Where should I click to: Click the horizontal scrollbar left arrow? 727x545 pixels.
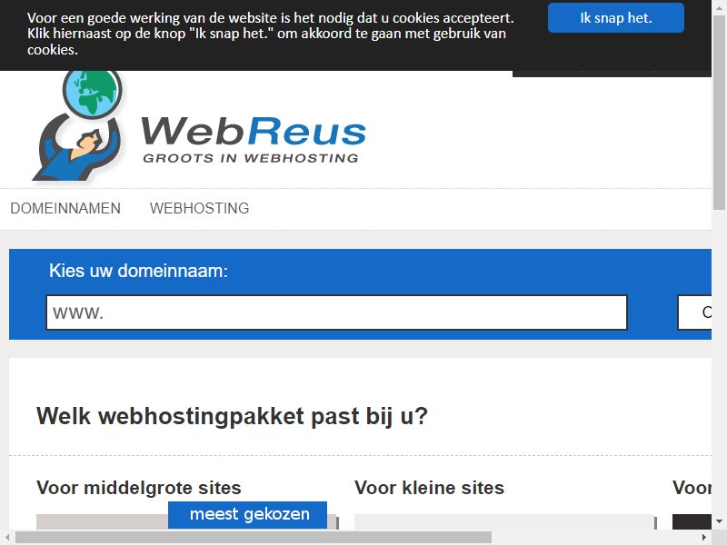(x=7, y=538)
